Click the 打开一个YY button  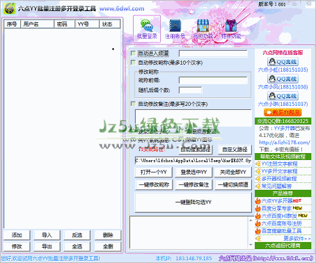153,172
